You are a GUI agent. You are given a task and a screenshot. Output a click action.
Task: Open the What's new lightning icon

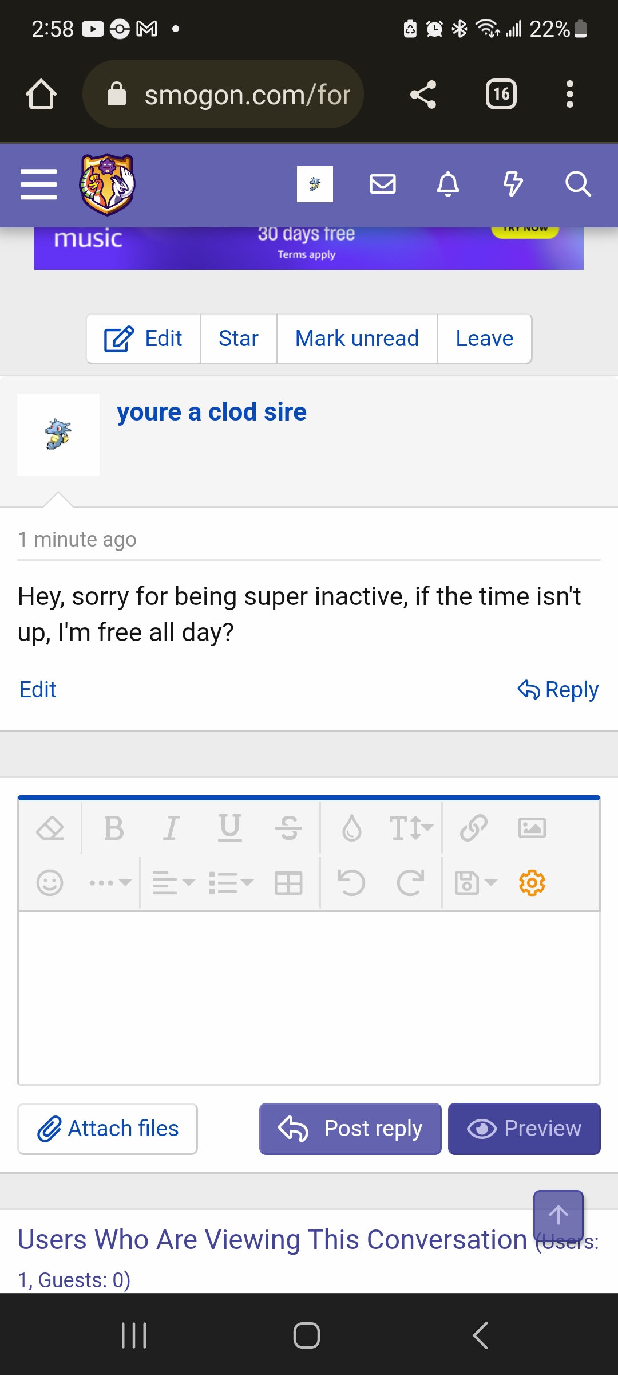point(513,184)
